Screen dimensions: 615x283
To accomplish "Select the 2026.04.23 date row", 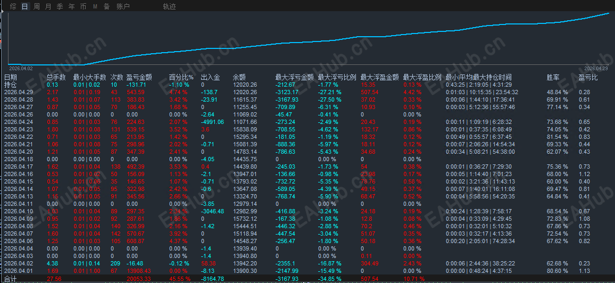I will (19, 129).
